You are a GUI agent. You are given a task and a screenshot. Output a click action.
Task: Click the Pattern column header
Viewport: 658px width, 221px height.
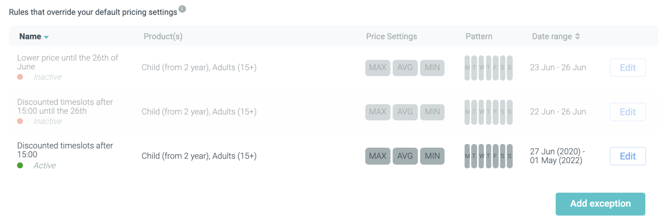479,36
